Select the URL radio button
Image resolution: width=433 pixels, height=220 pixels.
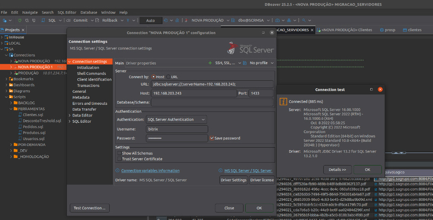[x=167, y=77]
